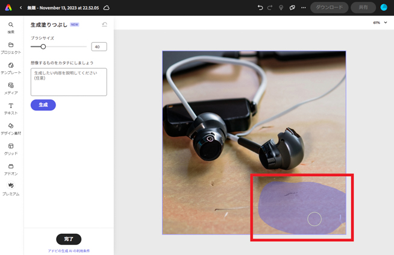Open the メディア (Media) sidebar panel
Viewport: 394px width, 255px height.
coord(11,87)
